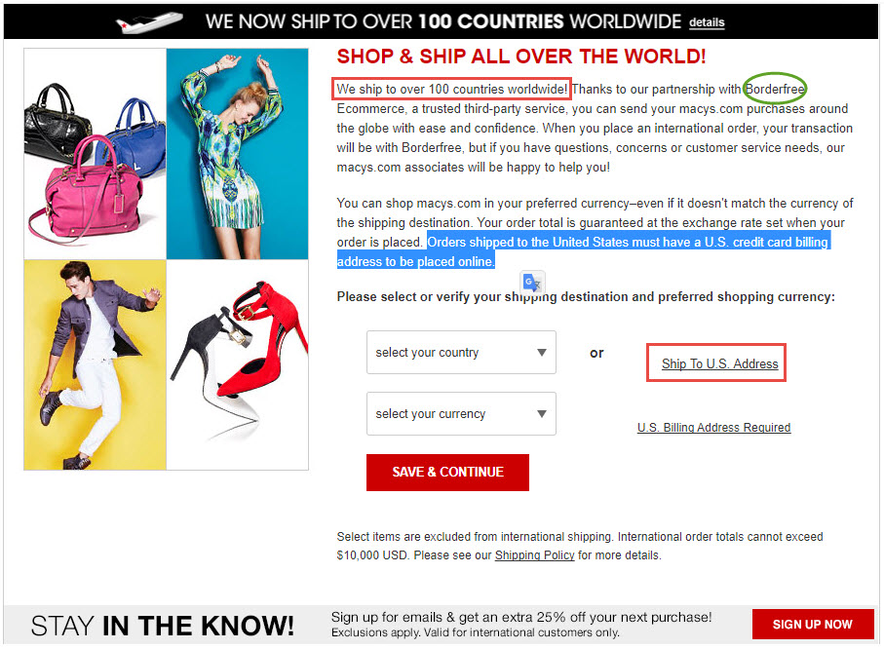The height and width of the screenshot is (649, 884).
Task: Click the SAVE & CONTINUE button
Action: 447,473
